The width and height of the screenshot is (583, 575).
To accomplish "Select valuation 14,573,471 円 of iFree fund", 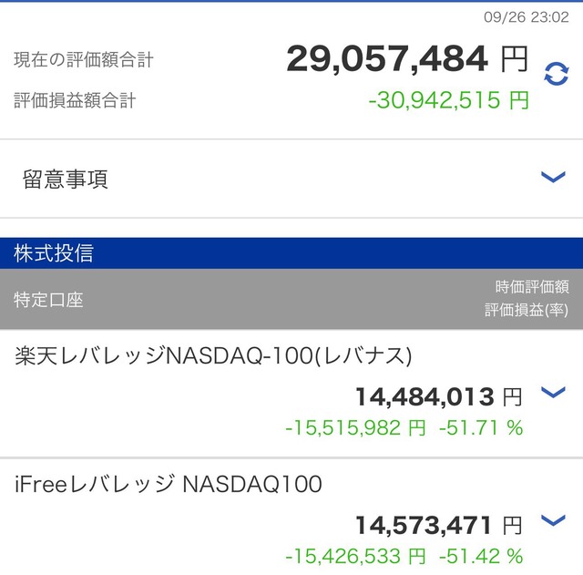I will (x=437, y=525).
